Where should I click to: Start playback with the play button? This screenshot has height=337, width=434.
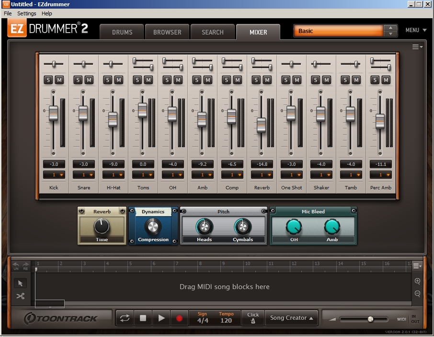click(x=161, y=318)
